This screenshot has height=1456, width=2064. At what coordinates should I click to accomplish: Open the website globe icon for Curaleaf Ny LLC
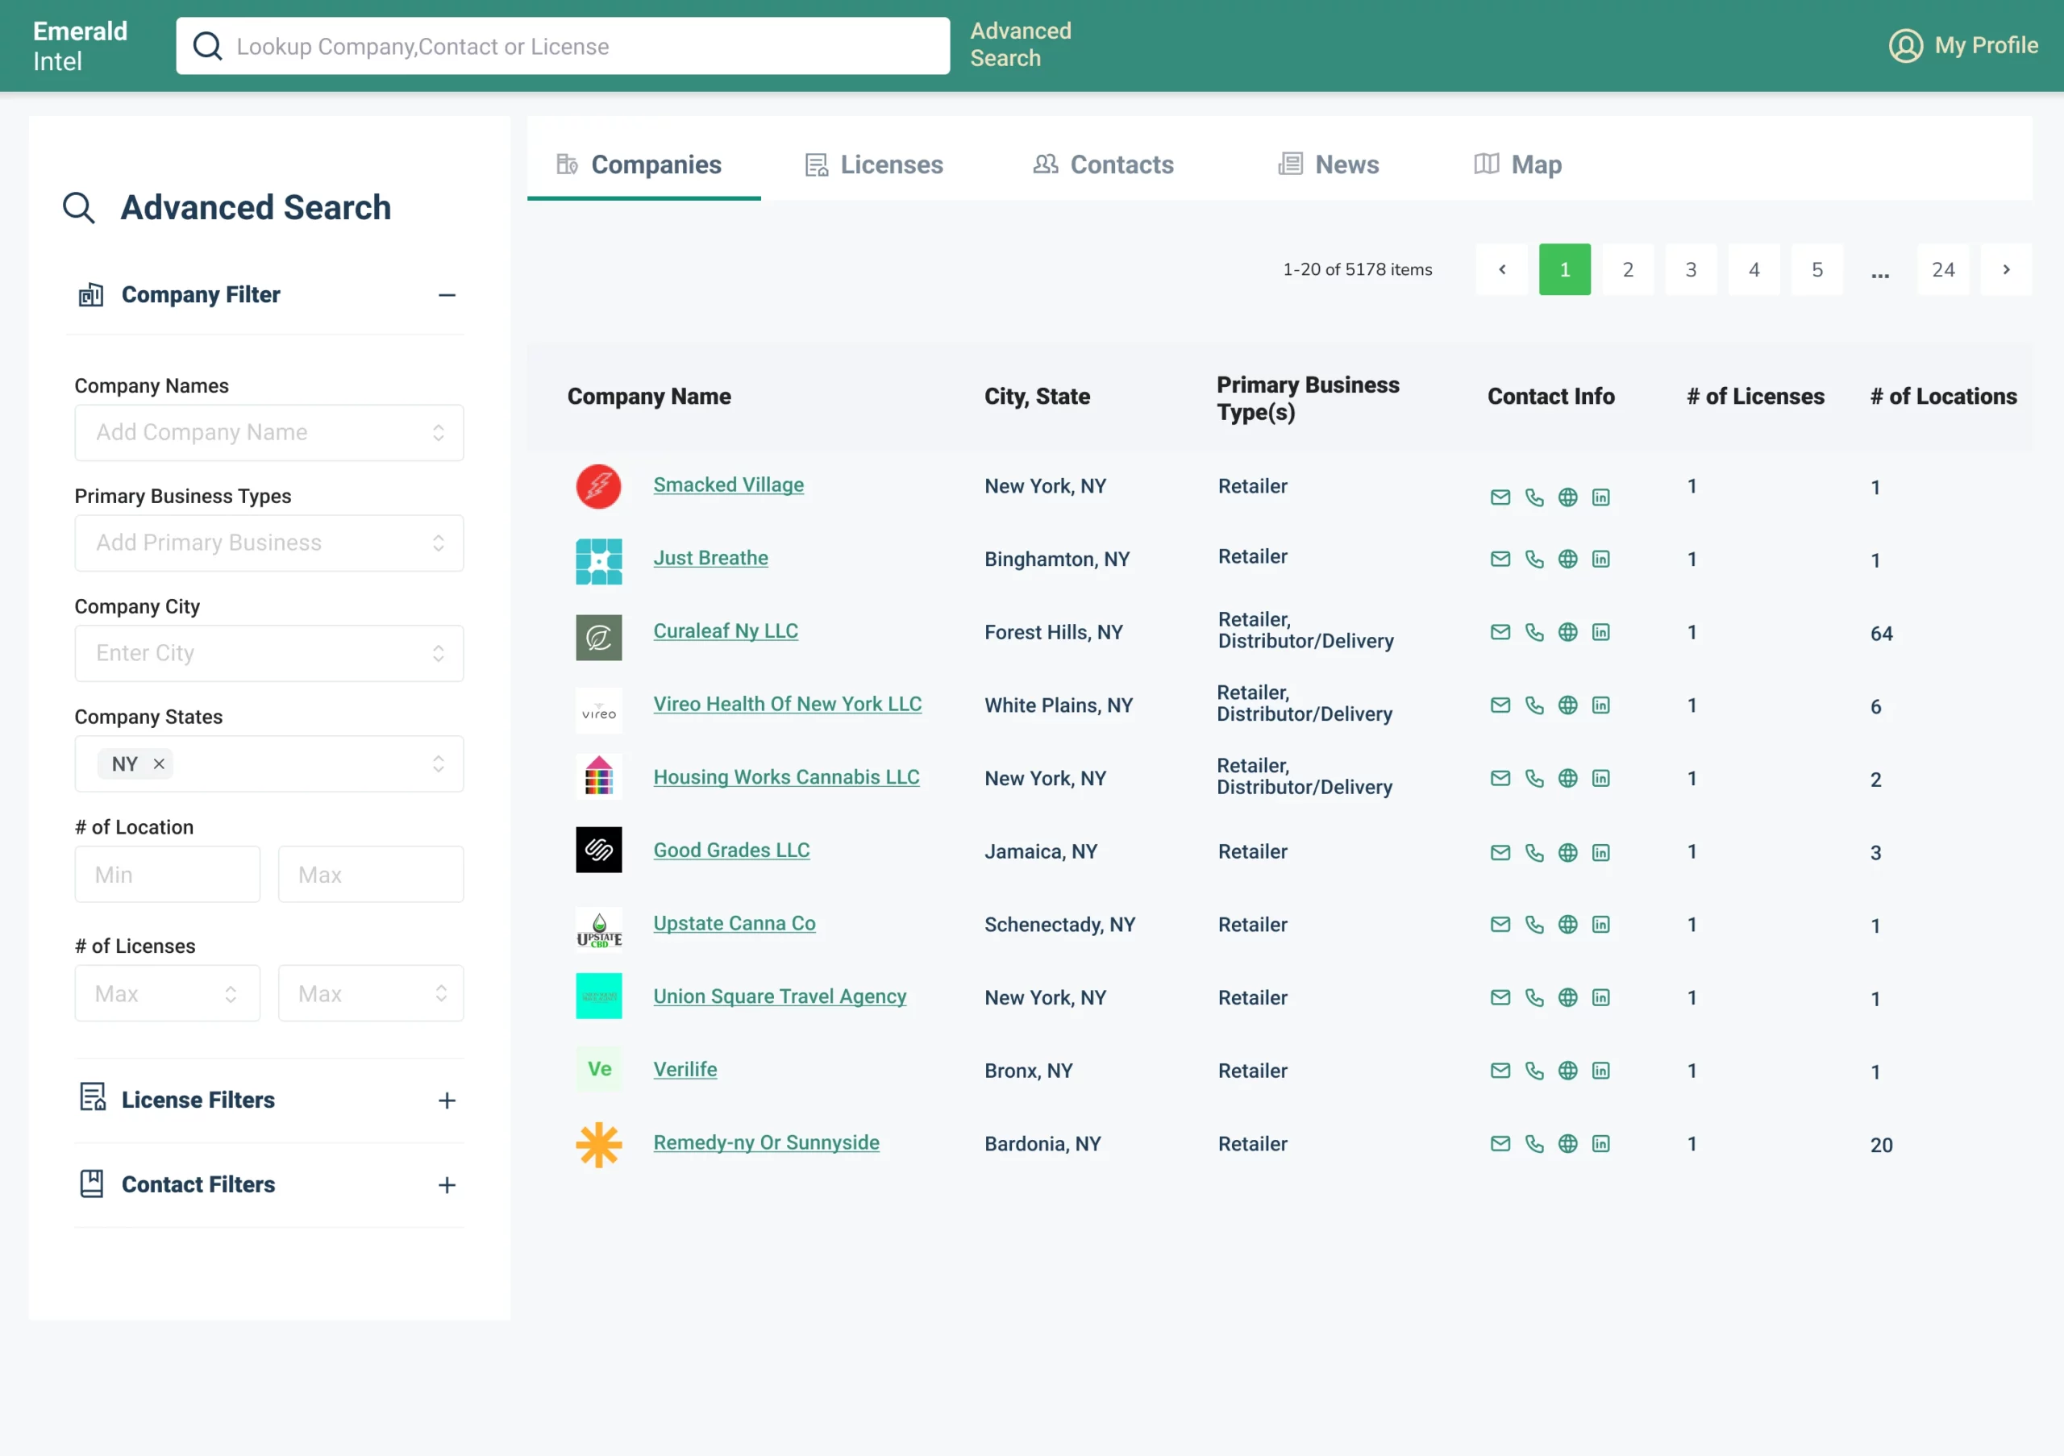[1568, 632]
